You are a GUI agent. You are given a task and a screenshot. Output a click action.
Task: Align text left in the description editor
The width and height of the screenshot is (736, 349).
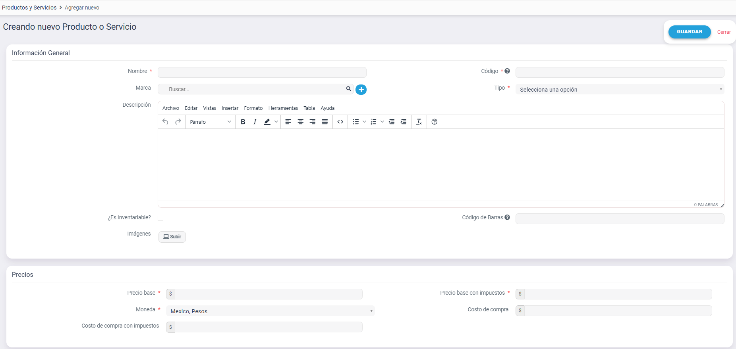point(288,122)
